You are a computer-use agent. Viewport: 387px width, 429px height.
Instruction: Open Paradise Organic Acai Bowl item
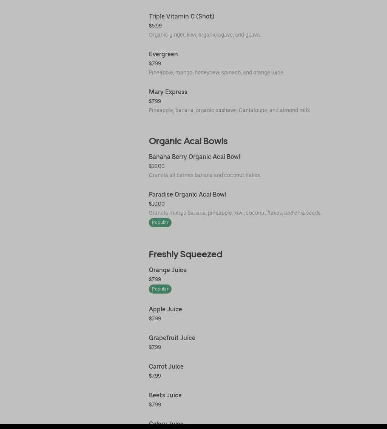click(187, 194)
